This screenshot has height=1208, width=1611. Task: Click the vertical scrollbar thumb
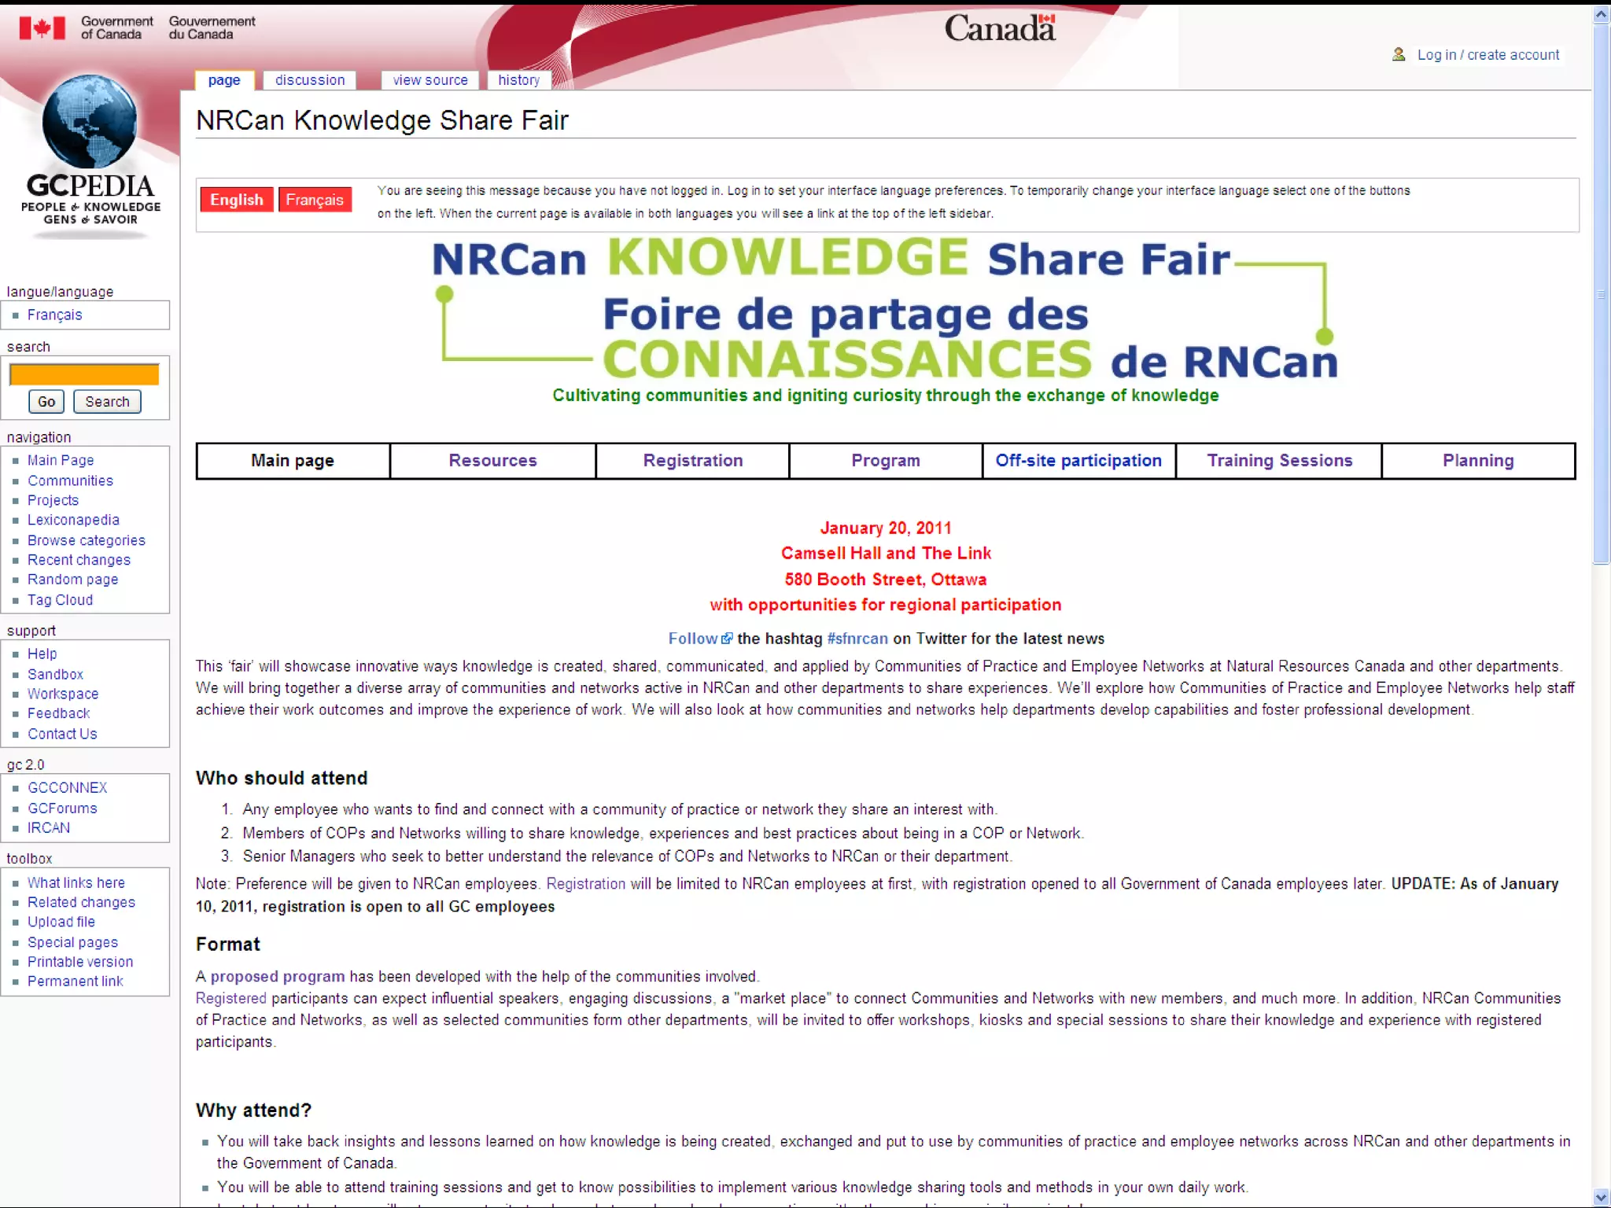click(1601, 295)
